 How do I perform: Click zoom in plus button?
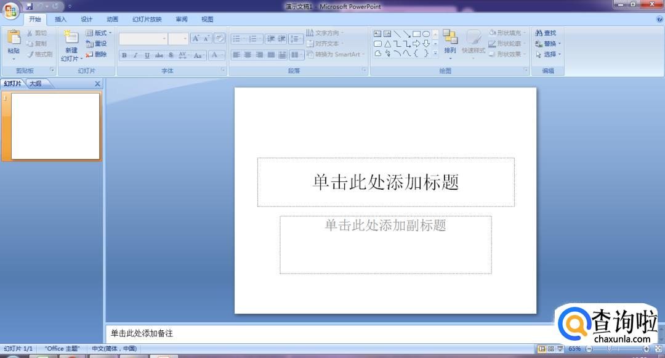coord(647,349)
